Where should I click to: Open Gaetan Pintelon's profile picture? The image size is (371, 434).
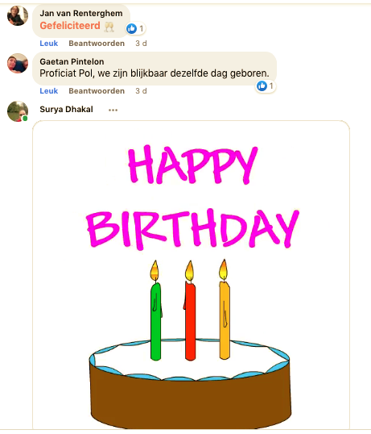pos(18,64)
